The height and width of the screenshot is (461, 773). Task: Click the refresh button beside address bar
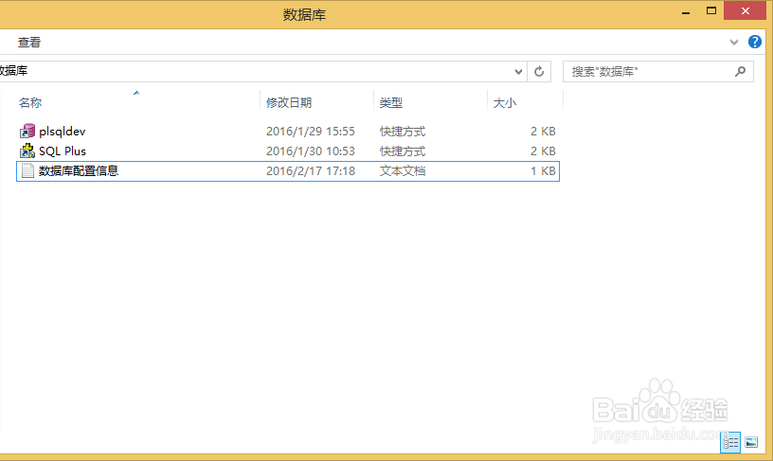[539, 71]
